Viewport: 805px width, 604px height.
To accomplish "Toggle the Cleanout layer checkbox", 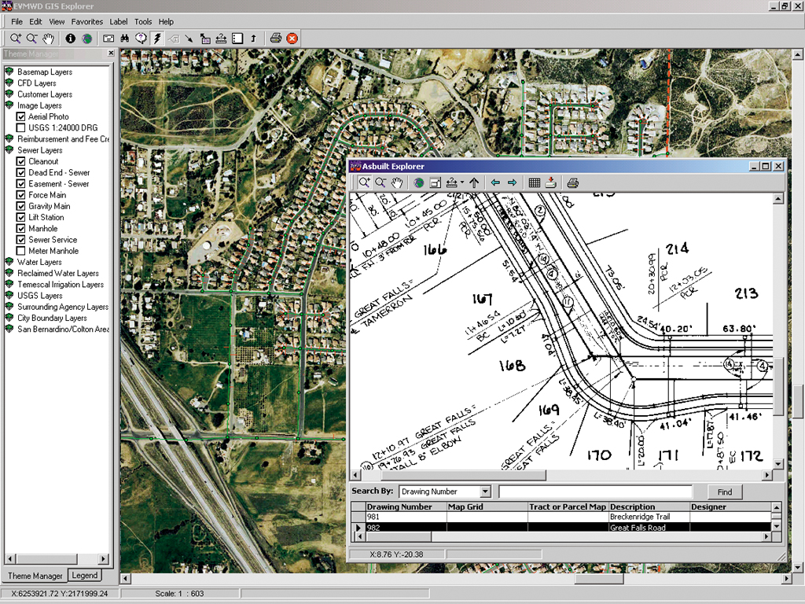I will click(x=21, y=161).
